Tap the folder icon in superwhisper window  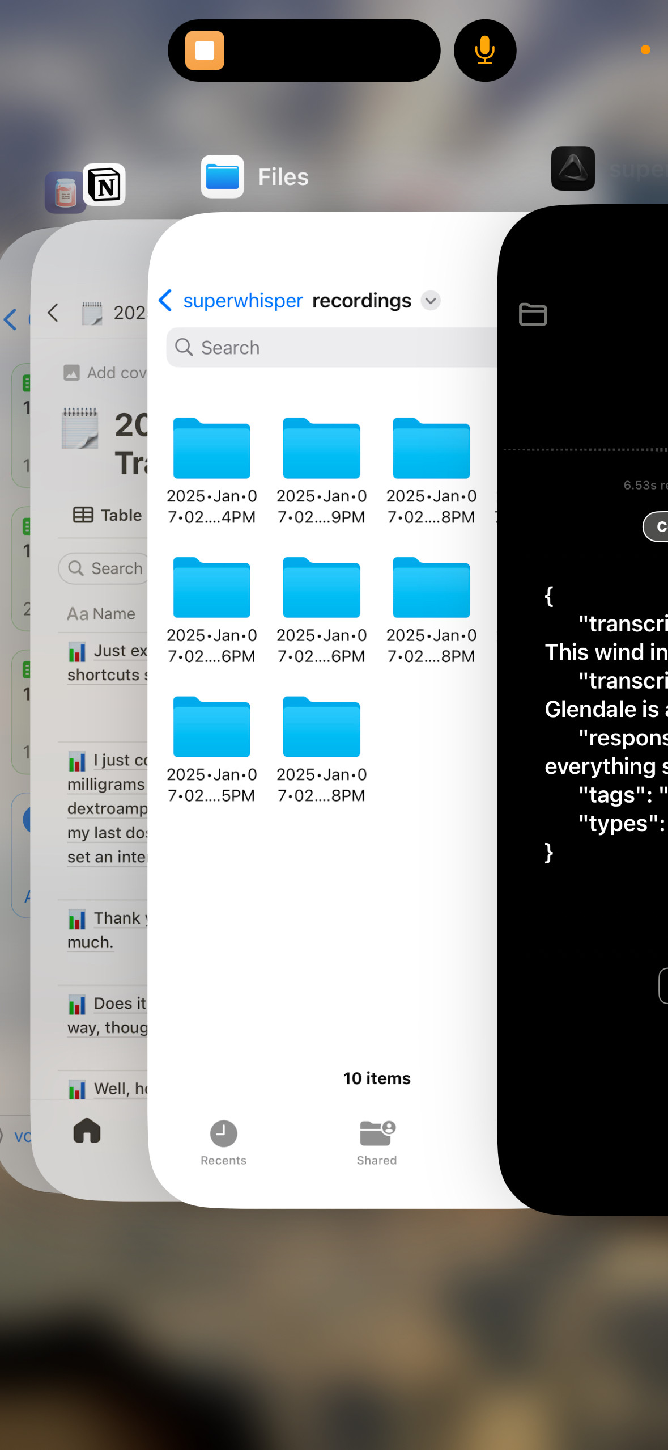(x=533, y=314)
